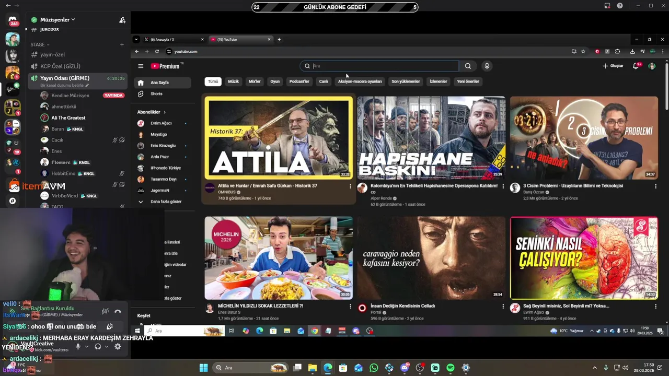Open the YouTube account avatar menu
Viewport: 669px width, 376px height.
652,66
